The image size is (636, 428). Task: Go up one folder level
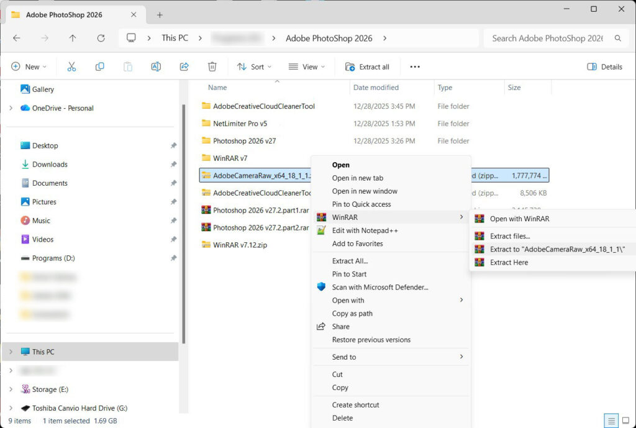click(73, 38)
